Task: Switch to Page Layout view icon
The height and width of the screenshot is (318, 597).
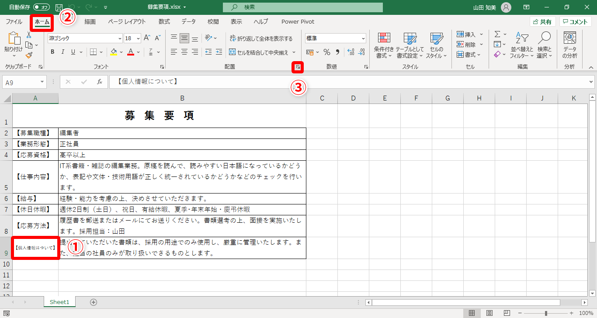Action: (489, 313)
